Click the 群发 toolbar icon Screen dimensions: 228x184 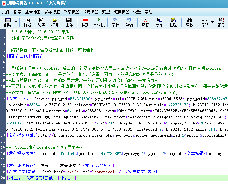click(x=27, y=22)
